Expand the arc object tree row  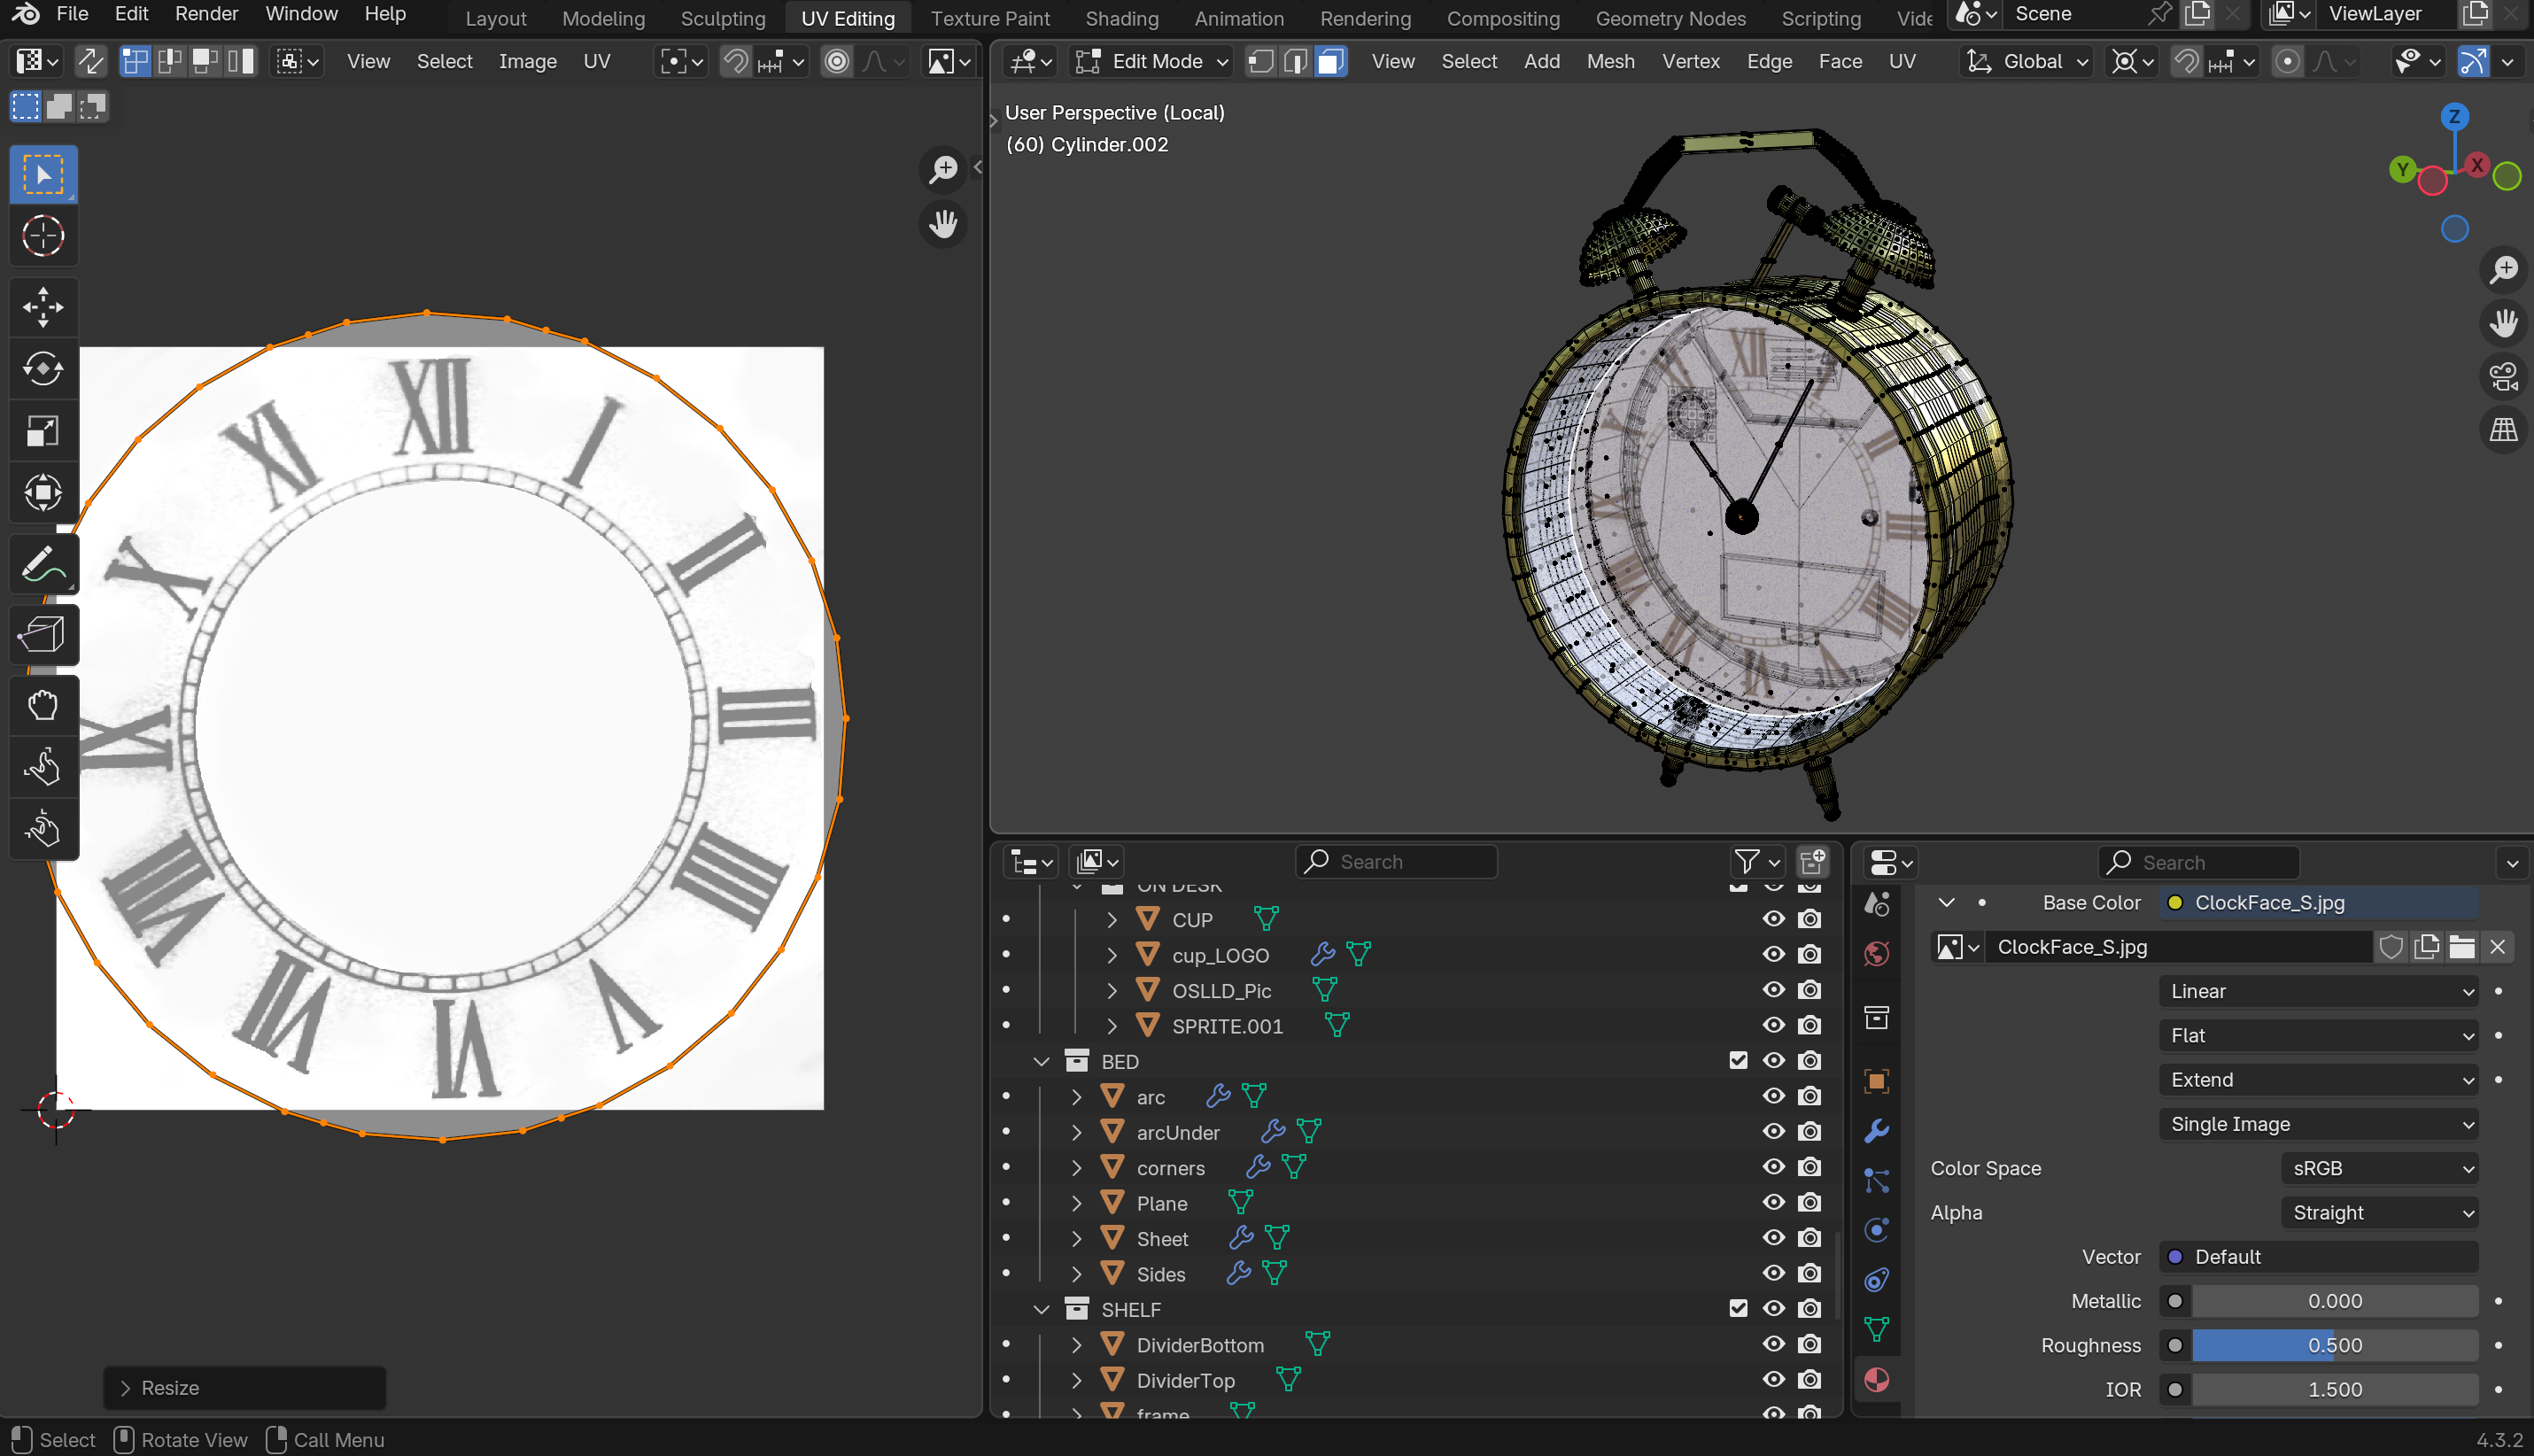click(x=1077, y=1097)
